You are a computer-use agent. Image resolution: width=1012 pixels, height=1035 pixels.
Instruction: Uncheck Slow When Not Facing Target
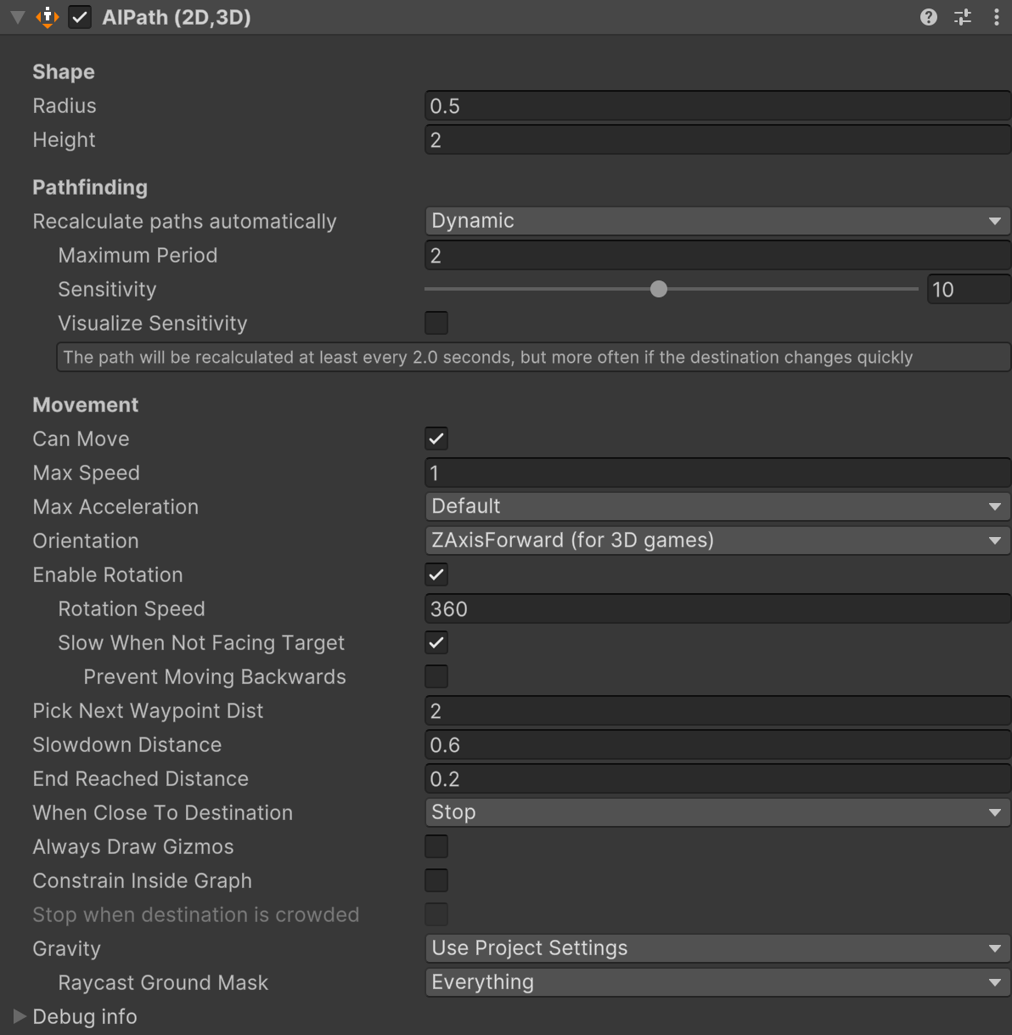coord(436,642)
